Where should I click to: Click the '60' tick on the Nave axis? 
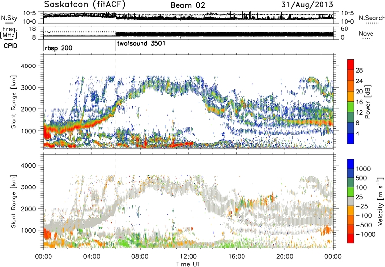pyautogui.click(x=344, y=29)
